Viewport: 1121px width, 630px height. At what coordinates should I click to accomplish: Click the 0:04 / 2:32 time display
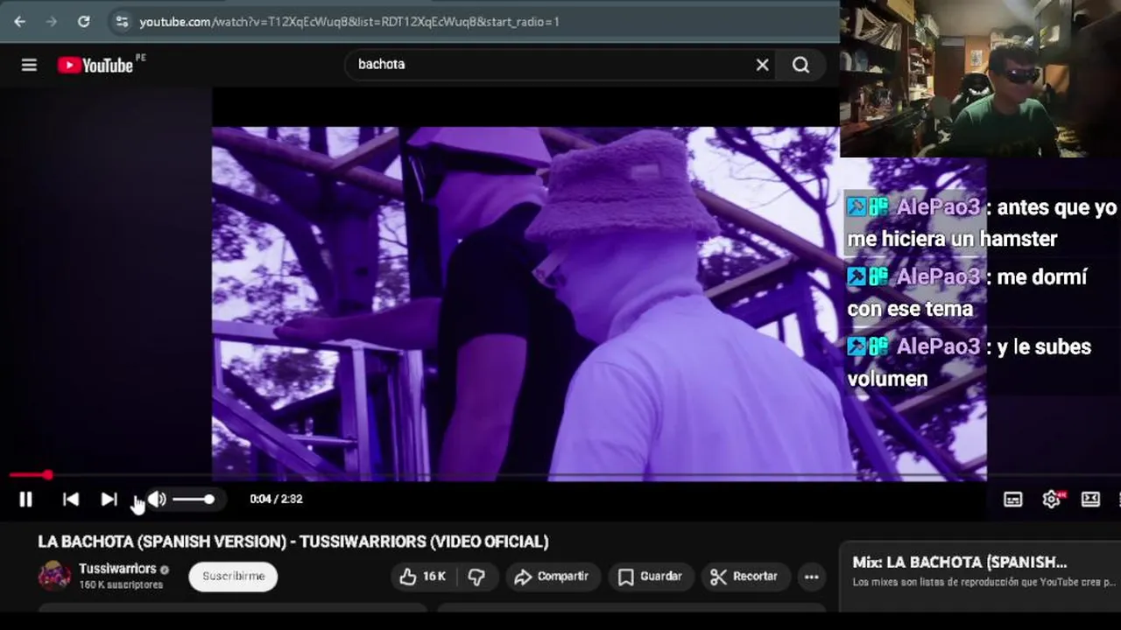point(276,499)
